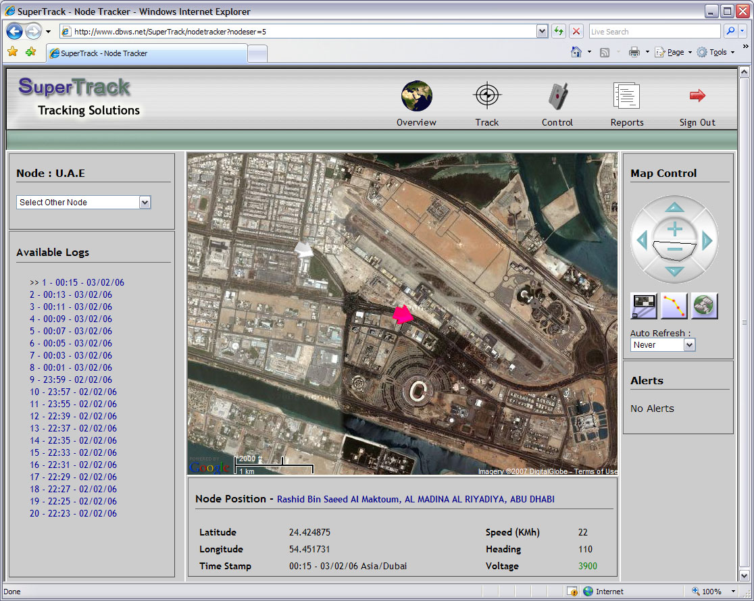This screenshot has width=754, height=601.
Task: Open the Track crosshair icon
Action: click(x=487, y=95)
